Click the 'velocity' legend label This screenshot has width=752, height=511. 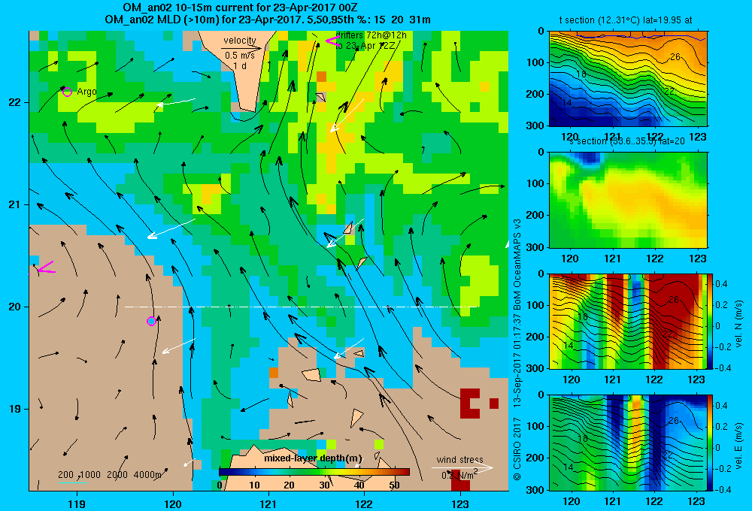click(240, 41)
